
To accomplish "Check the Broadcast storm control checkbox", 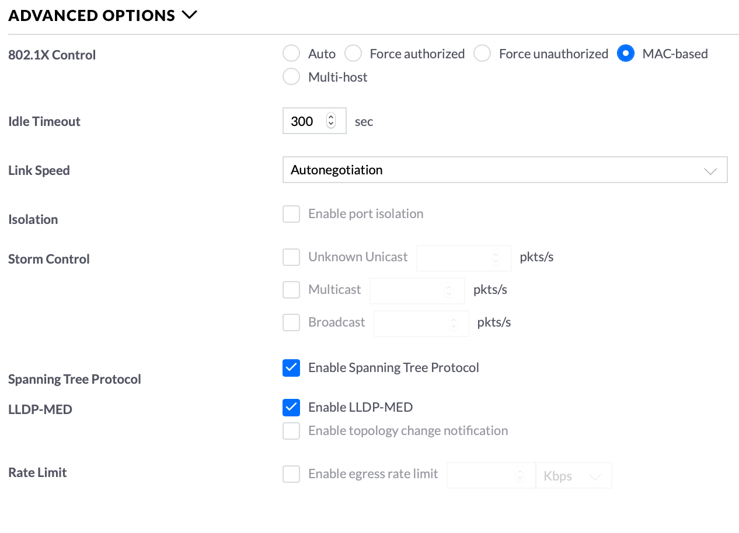I will [291, 322].
